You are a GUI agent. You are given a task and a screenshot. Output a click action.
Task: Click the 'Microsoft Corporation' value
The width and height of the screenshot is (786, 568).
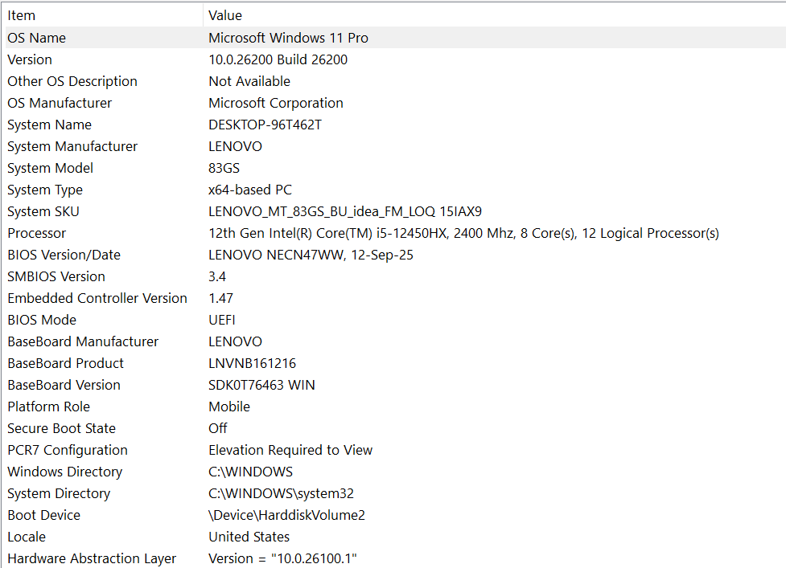pos(276,103)
